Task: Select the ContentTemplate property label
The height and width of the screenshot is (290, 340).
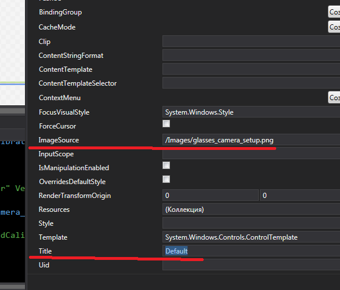Action: click(x=66, y=69)
